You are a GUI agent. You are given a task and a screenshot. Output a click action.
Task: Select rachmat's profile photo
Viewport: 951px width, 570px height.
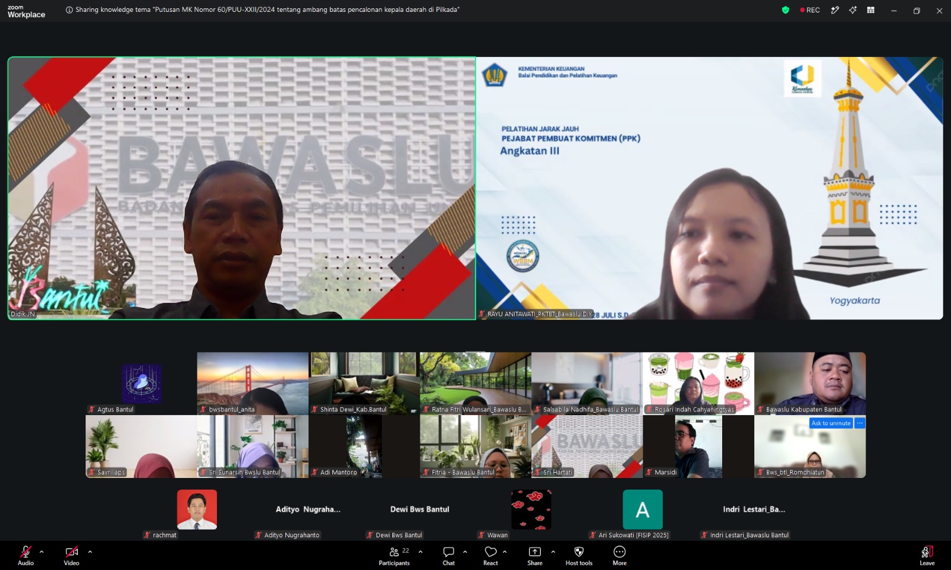click(197, 509)
